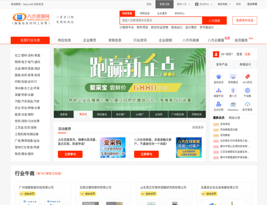The height and width of the screenshot is (205, 267).
Task: Click 金钻会员 badge under 广州英鹏智能科技有限公司
Action: [27, 194]
